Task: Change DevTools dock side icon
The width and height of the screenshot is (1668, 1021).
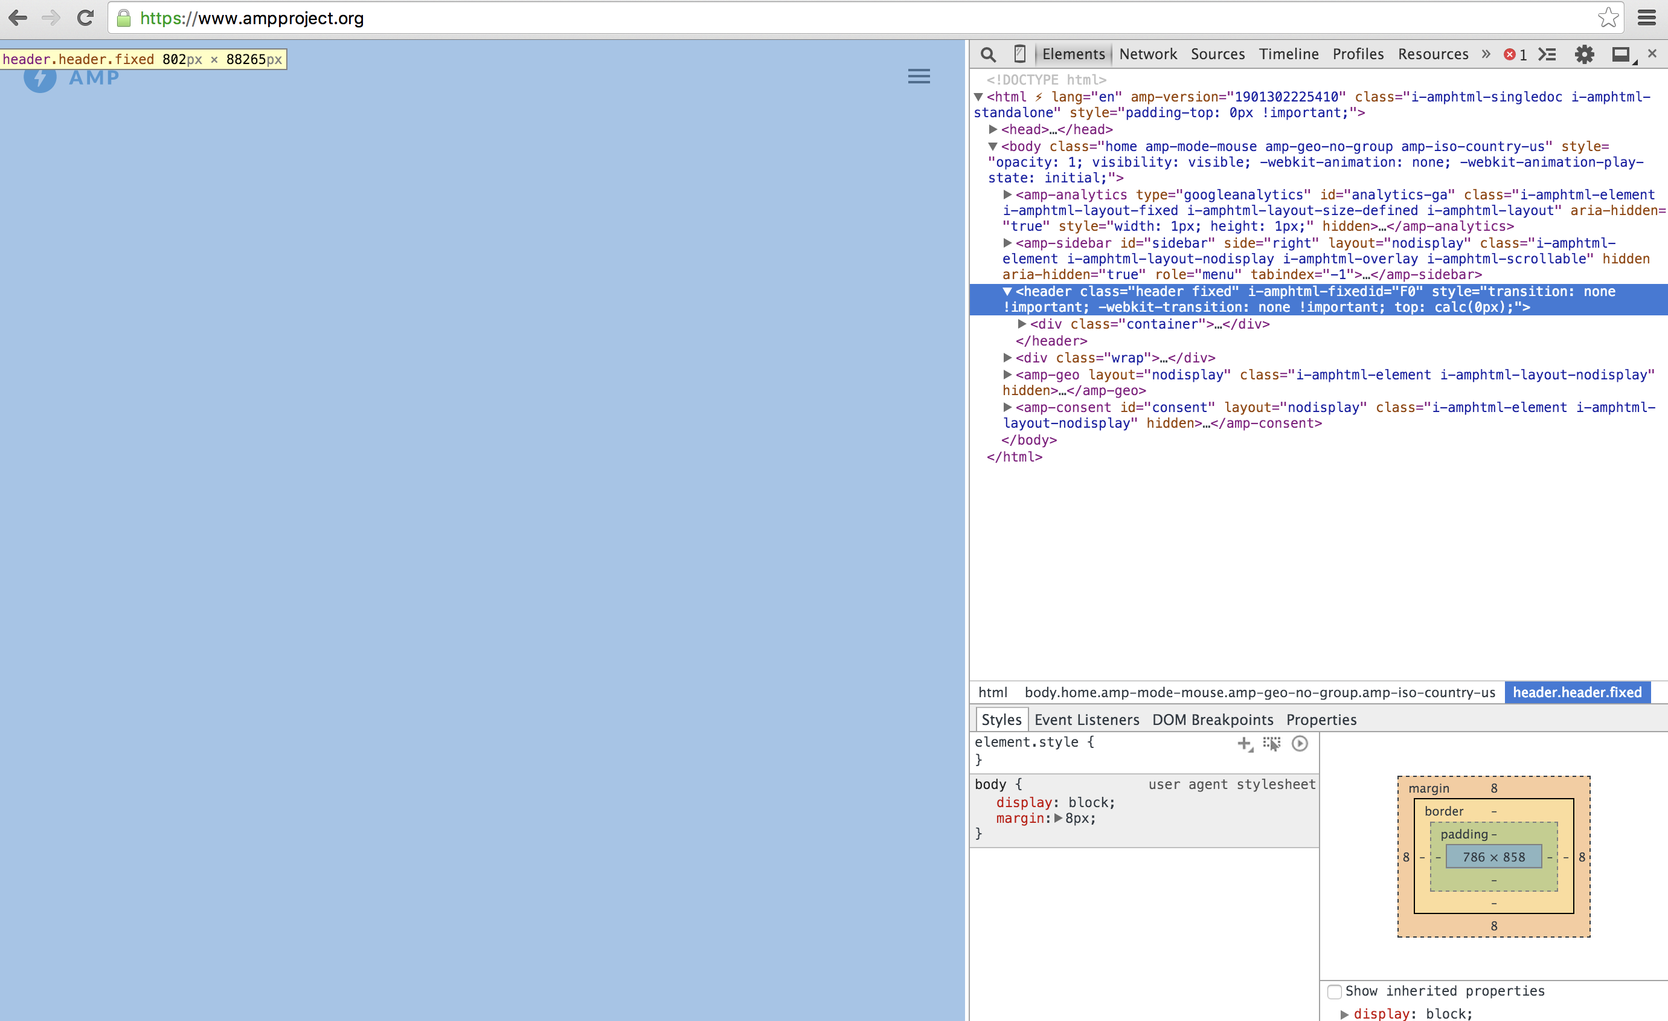Action: coord(1621,55)
